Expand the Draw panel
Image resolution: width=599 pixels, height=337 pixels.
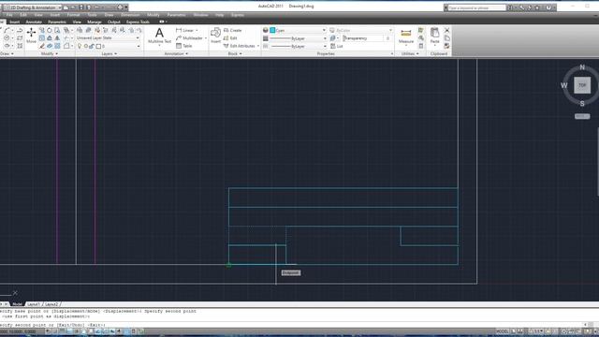(7, 54)
